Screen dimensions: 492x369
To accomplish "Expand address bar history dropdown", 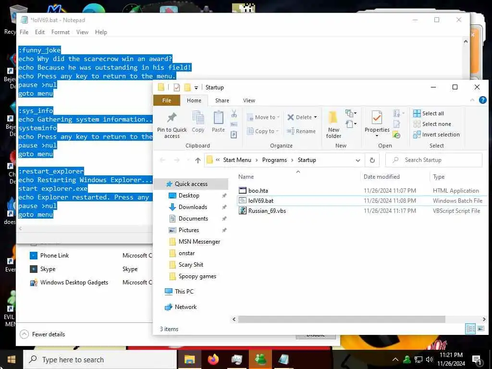I will 357,160.
